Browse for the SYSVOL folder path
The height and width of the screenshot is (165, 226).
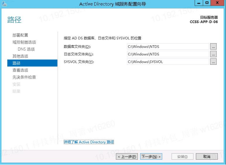point(213,62)
